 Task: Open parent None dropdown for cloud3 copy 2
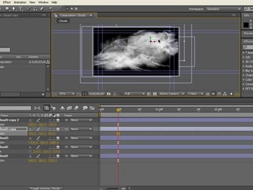(81, 120)
